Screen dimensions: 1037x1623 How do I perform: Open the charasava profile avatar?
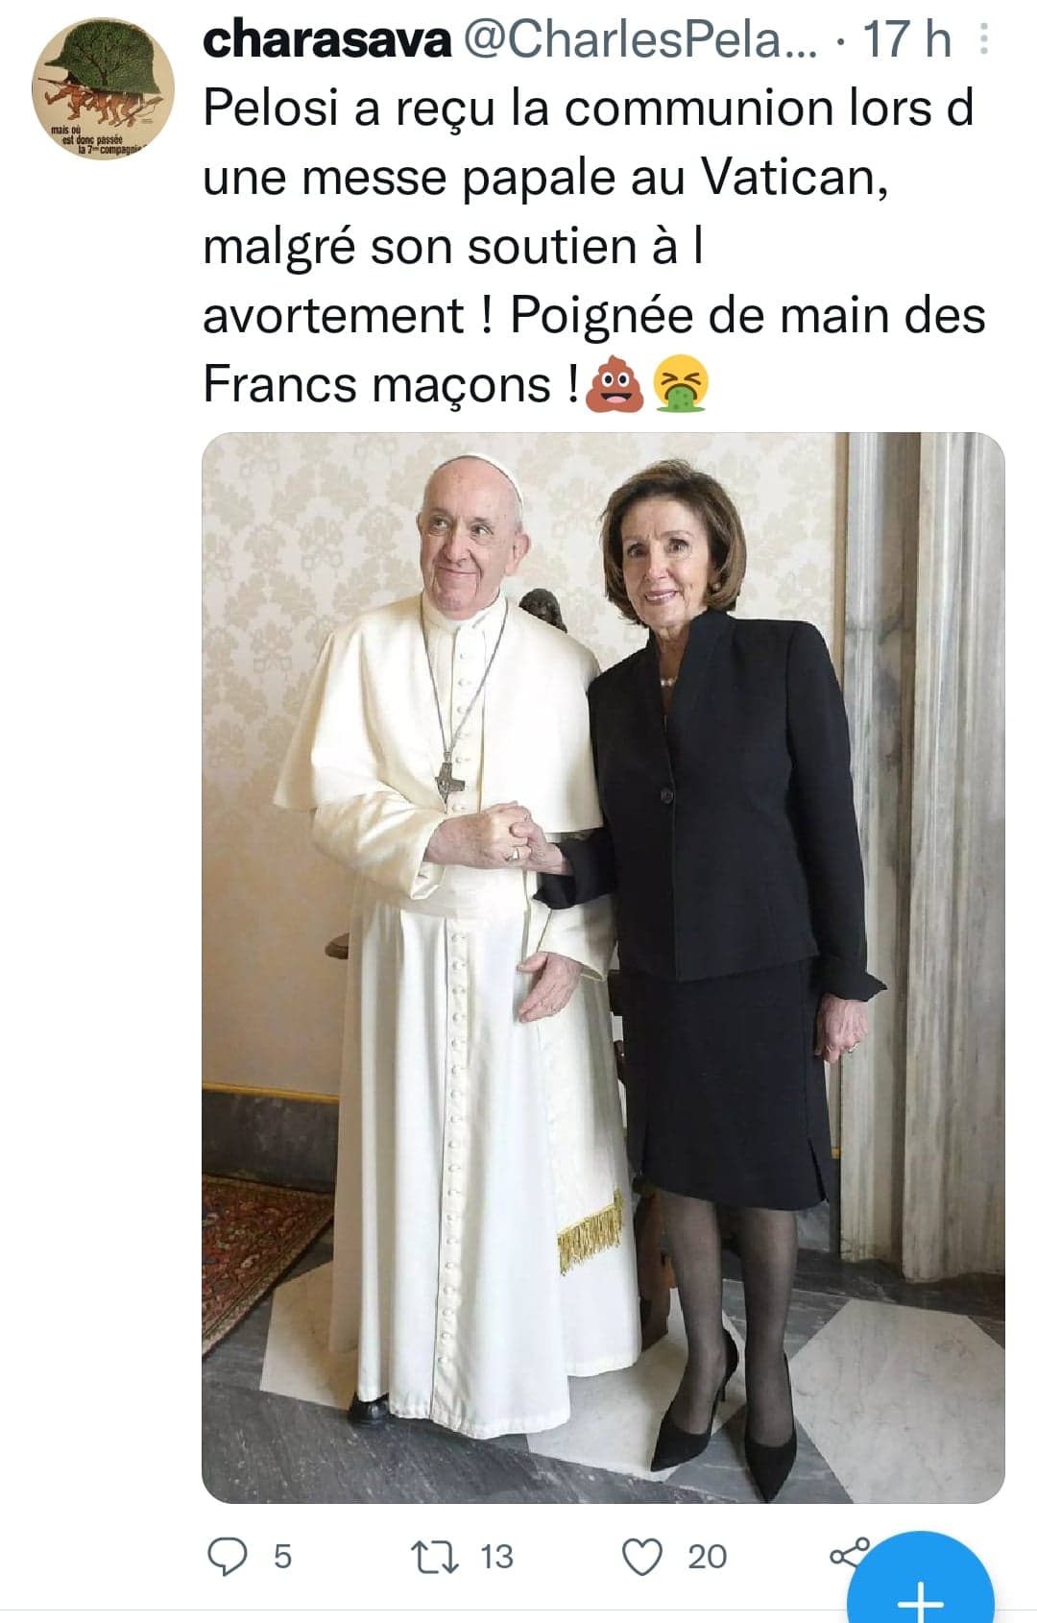(103, 91)
